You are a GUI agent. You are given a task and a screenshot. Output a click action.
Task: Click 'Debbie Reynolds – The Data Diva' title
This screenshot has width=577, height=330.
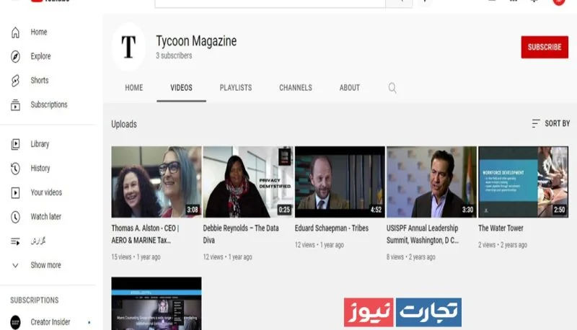(x=241, y=234)
